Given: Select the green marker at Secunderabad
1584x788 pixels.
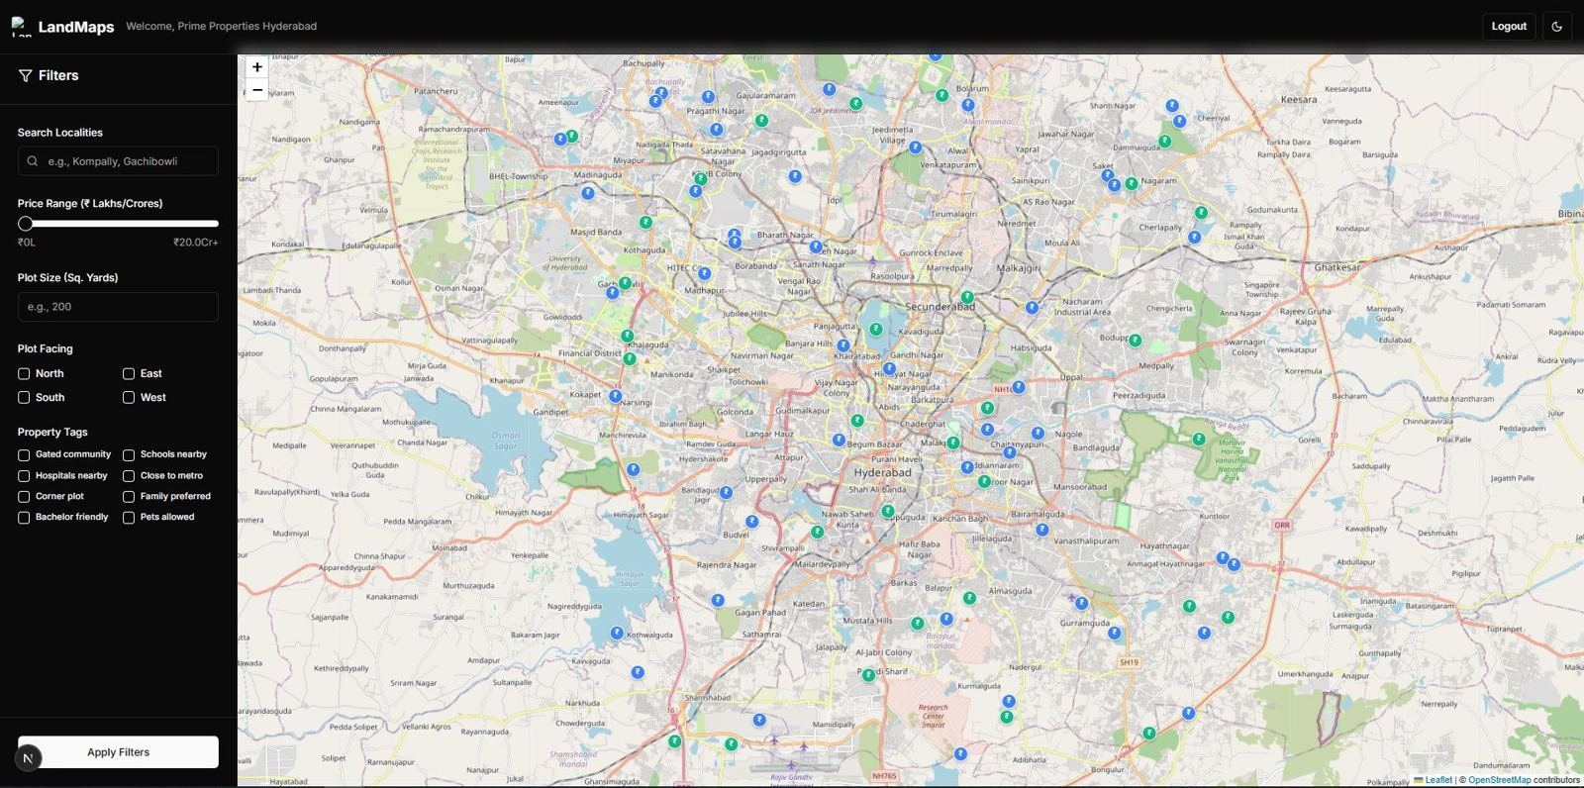Looking at the screenshot, I should (x=967, y=297).
